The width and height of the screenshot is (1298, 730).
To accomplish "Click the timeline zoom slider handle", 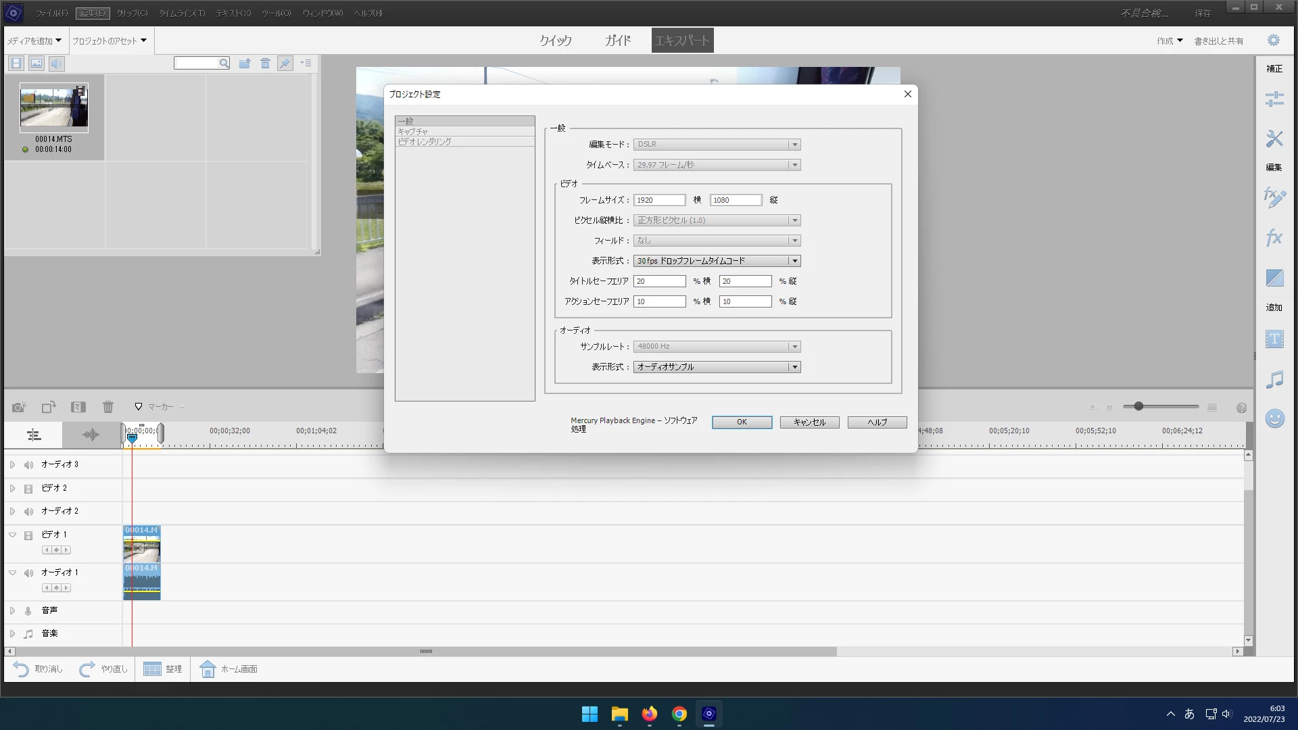I will click(x=1138, y=406).
